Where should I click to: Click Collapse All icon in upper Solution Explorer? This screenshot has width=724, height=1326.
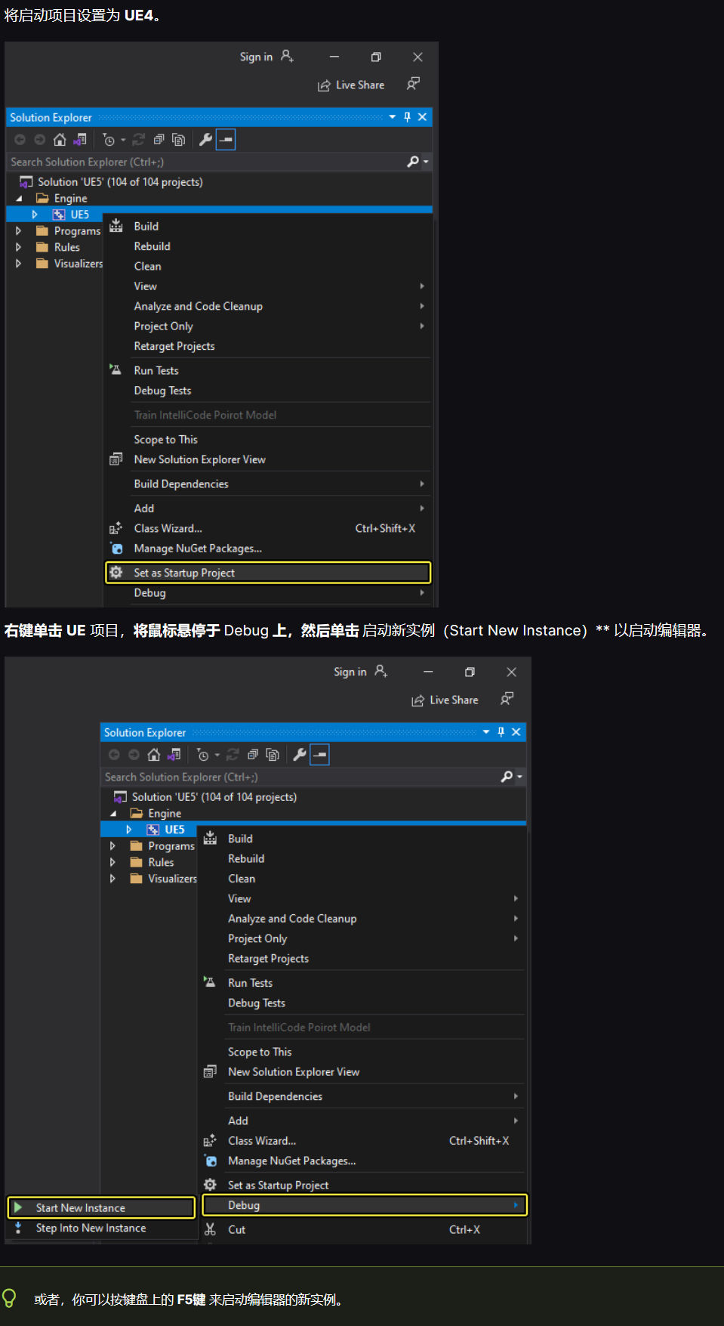159,140
